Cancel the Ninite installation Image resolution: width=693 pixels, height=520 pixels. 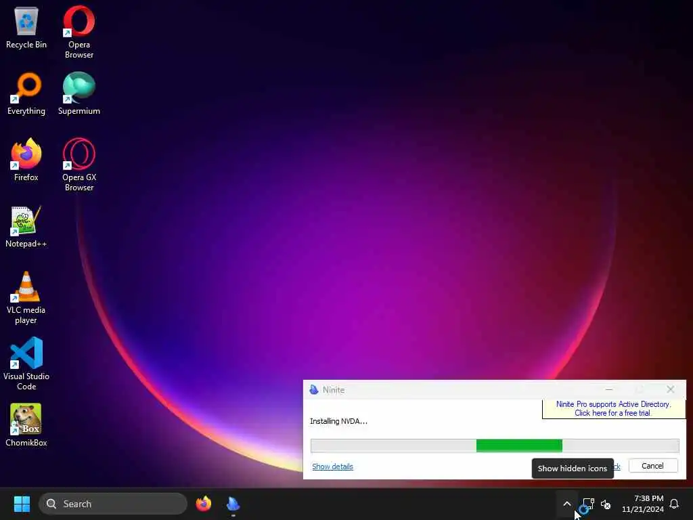(x=653, y=466)
